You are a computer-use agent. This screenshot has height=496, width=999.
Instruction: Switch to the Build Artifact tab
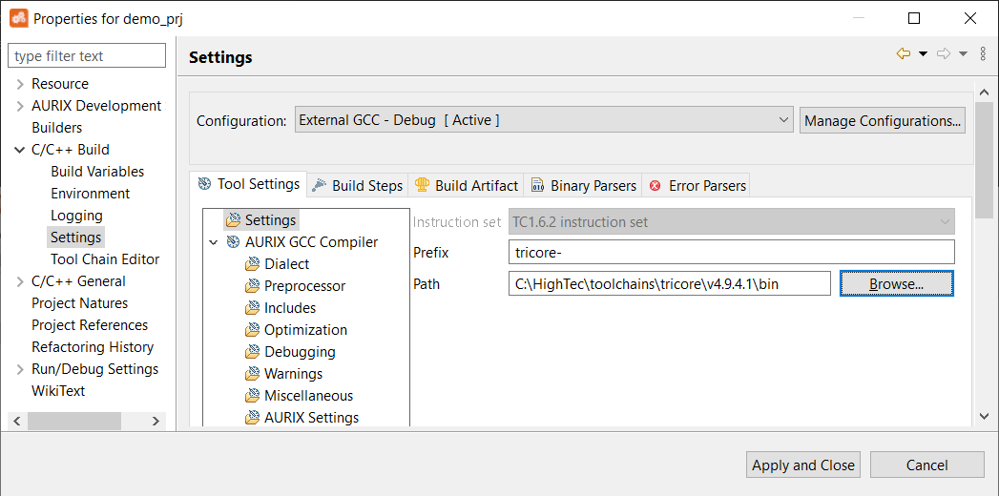tap(467, 185)
